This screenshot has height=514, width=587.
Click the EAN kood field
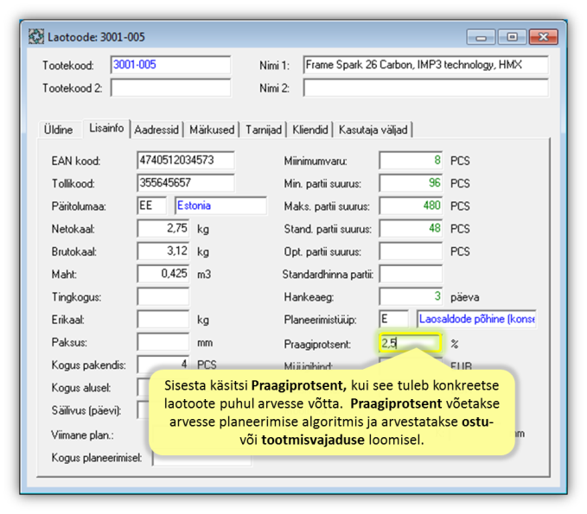(x=186, y=161)
